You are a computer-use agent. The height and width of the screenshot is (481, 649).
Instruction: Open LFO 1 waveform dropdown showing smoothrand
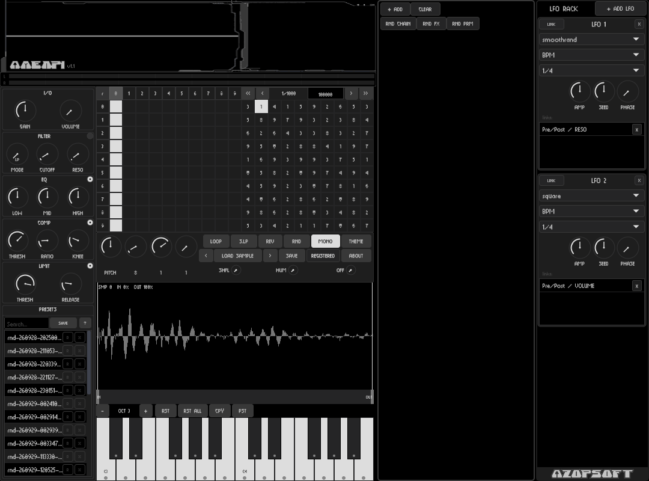[x=591, y=40]
